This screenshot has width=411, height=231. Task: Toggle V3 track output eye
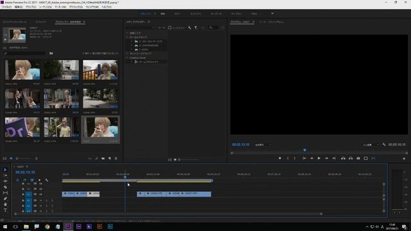pos(40,184)
